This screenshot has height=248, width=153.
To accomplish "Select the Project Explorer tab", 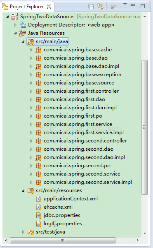I will click(x=27, y=7).
